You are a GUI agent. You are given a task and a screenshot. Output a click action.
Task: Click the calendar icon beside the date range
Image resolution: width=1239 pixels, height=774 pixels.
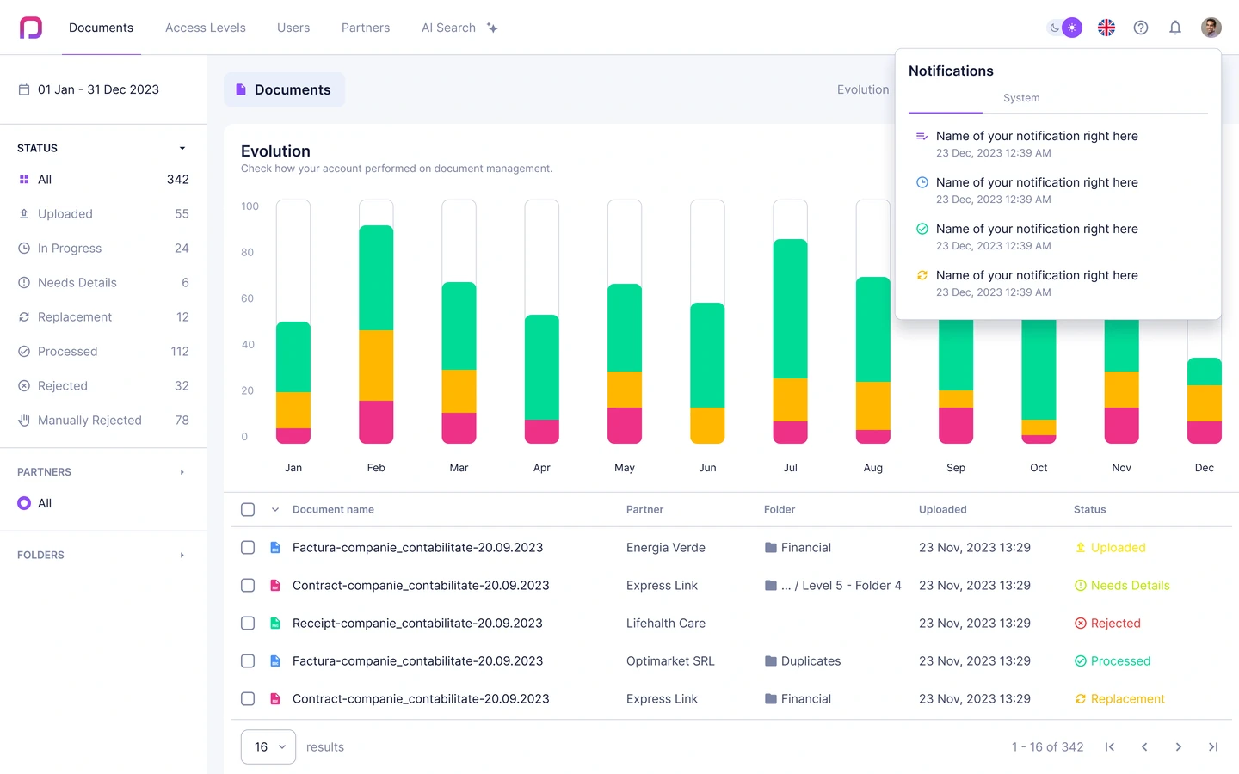(24, 89)
